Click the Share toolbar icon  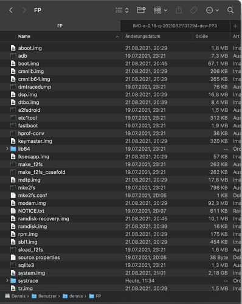click(179, 10)
